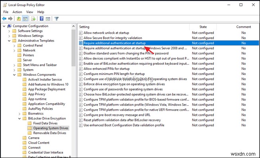Screen dimensions: 260x158
Task: Select AutoPlay Policies folder
Action: pyautogui.click(x=41, y=109)
